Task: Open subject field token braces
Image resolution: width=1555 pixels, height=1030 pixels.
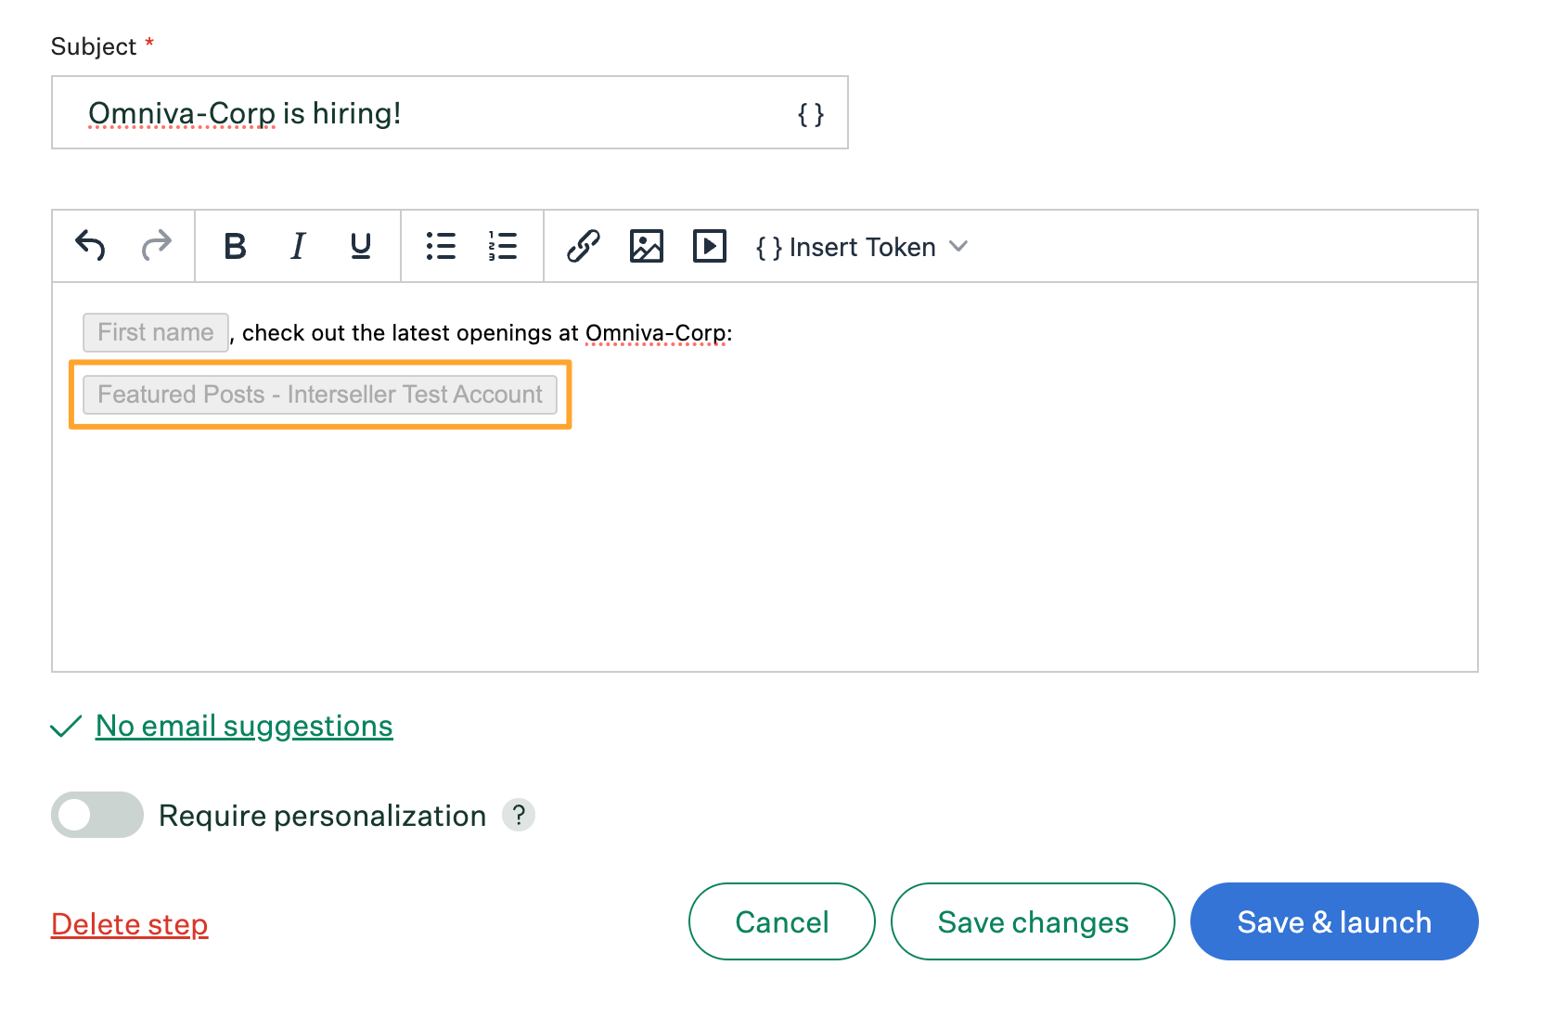Action: 811,114
